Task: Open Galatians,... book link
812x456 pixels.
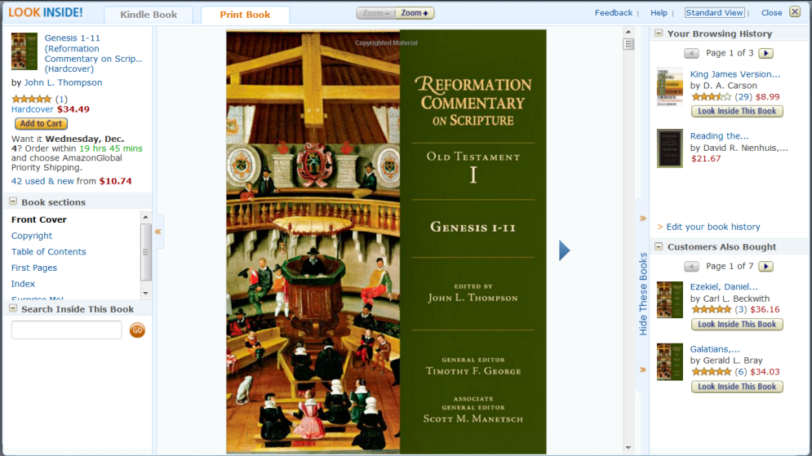Action: 715,349
